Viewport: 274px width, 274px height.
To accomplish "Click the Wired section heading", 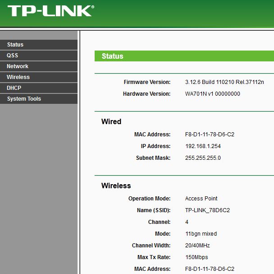I will (111, 121).
